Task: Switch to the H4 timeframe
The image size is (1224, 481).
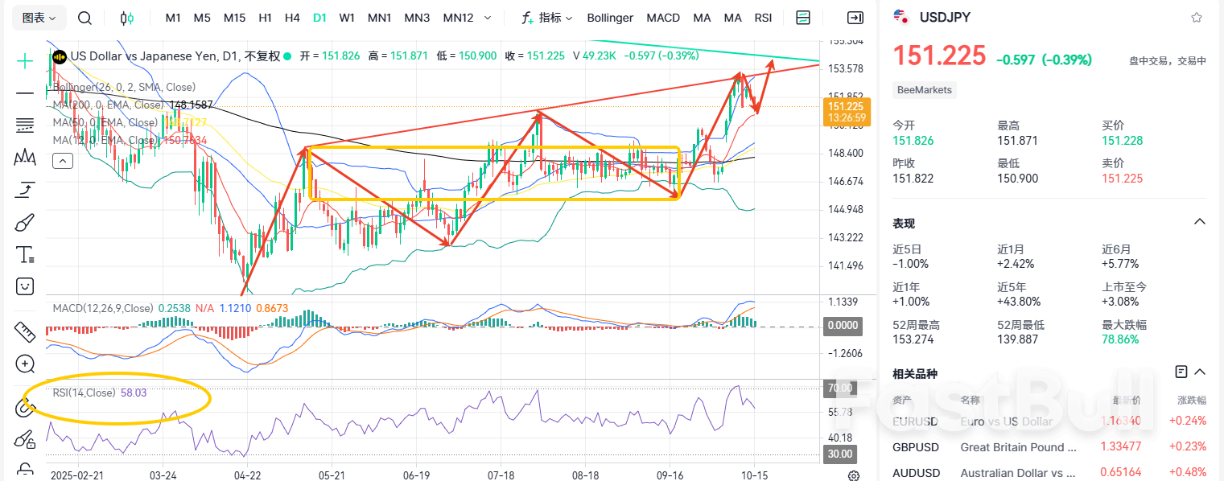Action: pos(292,18)
